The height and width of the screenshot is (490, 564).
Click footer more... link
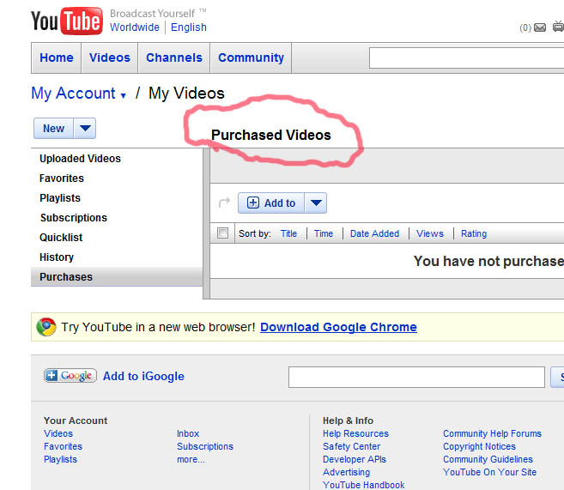point(191,459)
